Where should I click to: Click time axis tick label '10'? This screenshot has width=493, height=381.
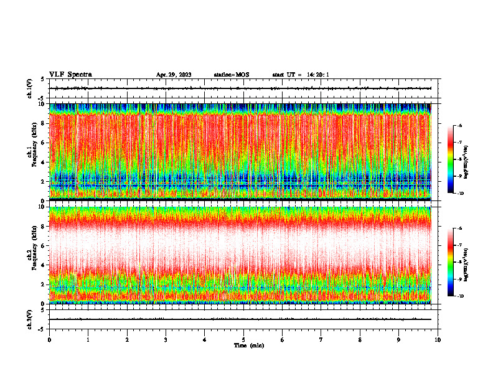(438, 340)
